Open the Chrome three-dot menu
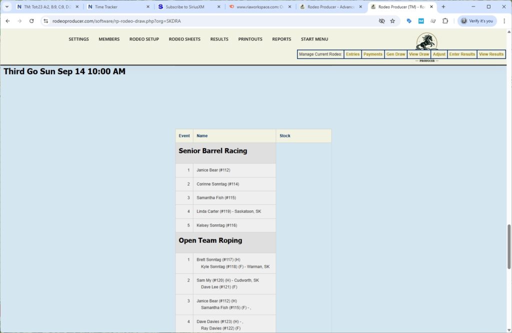The width and height of the screenshot is (512, 333). click(x=504, y=21)
